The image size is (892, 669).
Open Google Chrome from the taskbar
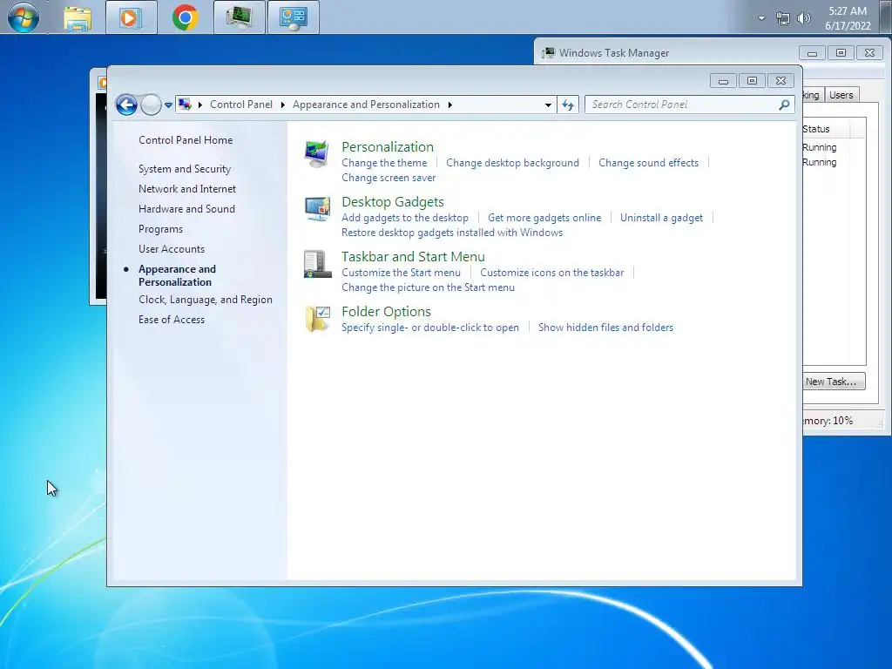click(185, 17)
